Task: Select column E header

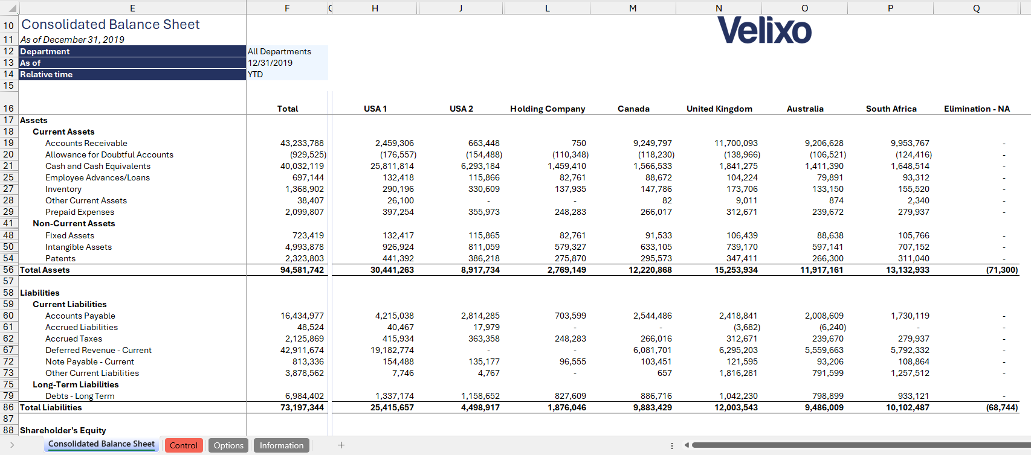Action: [x=132, y=8]
